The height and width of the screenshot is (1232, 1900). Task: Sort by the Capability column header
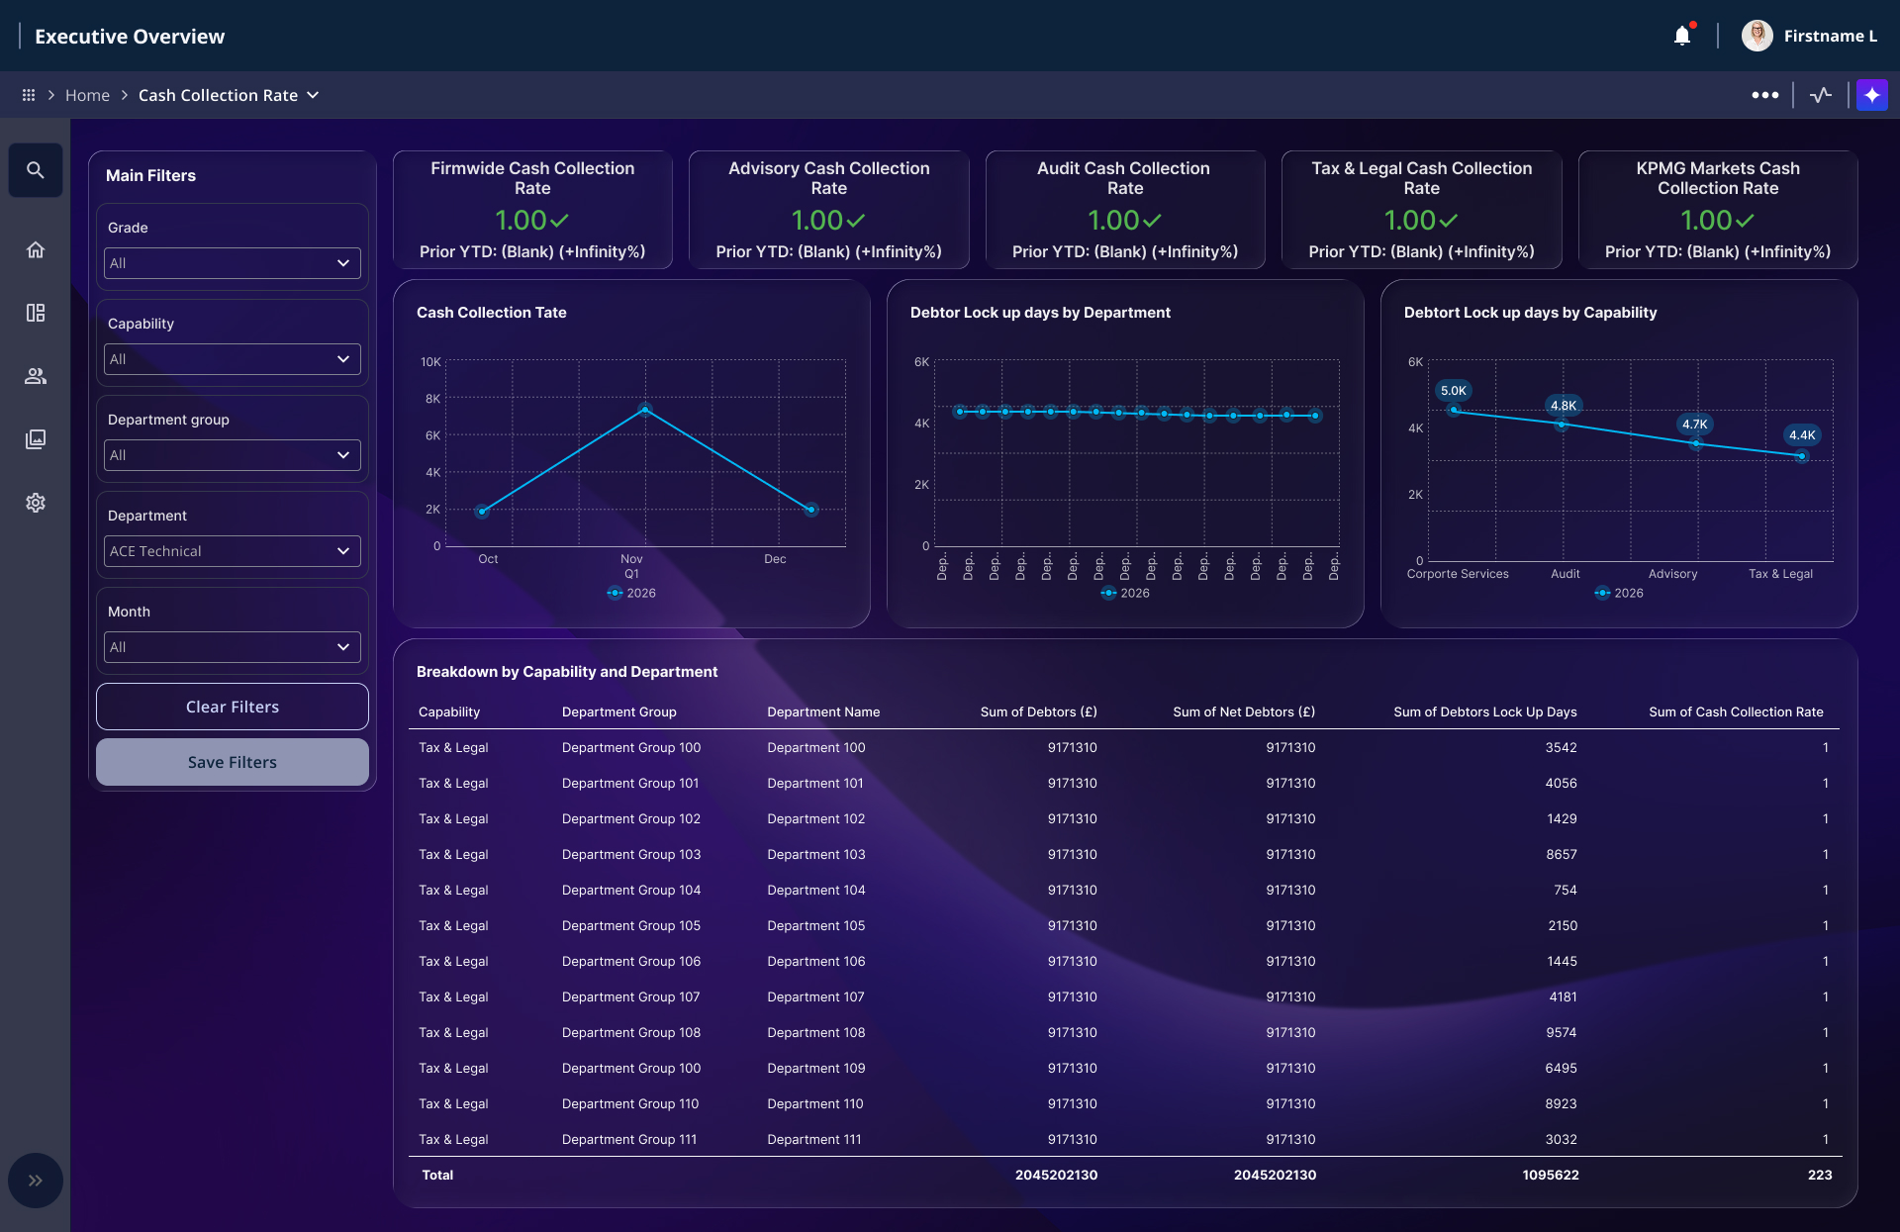coord(449,711)
